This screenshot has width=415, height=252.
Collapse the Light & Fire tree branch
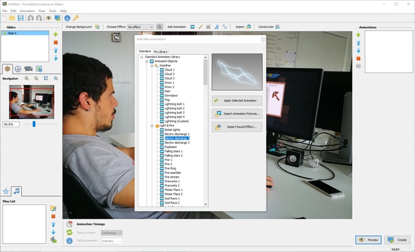[152, 125]
